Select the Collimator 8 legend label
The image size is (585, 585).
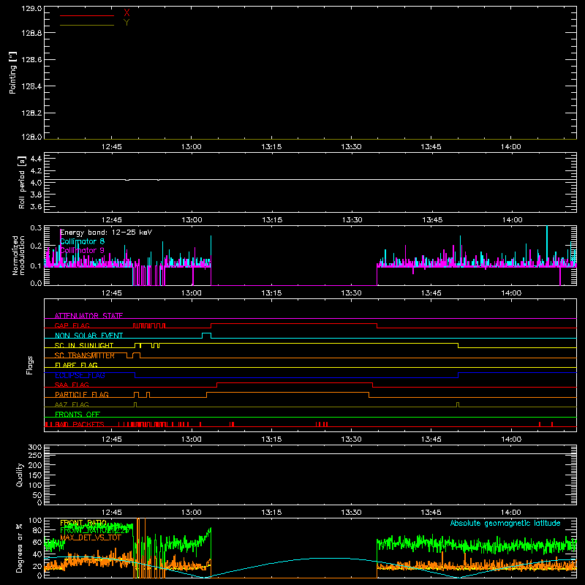click(x=82, y=241)
